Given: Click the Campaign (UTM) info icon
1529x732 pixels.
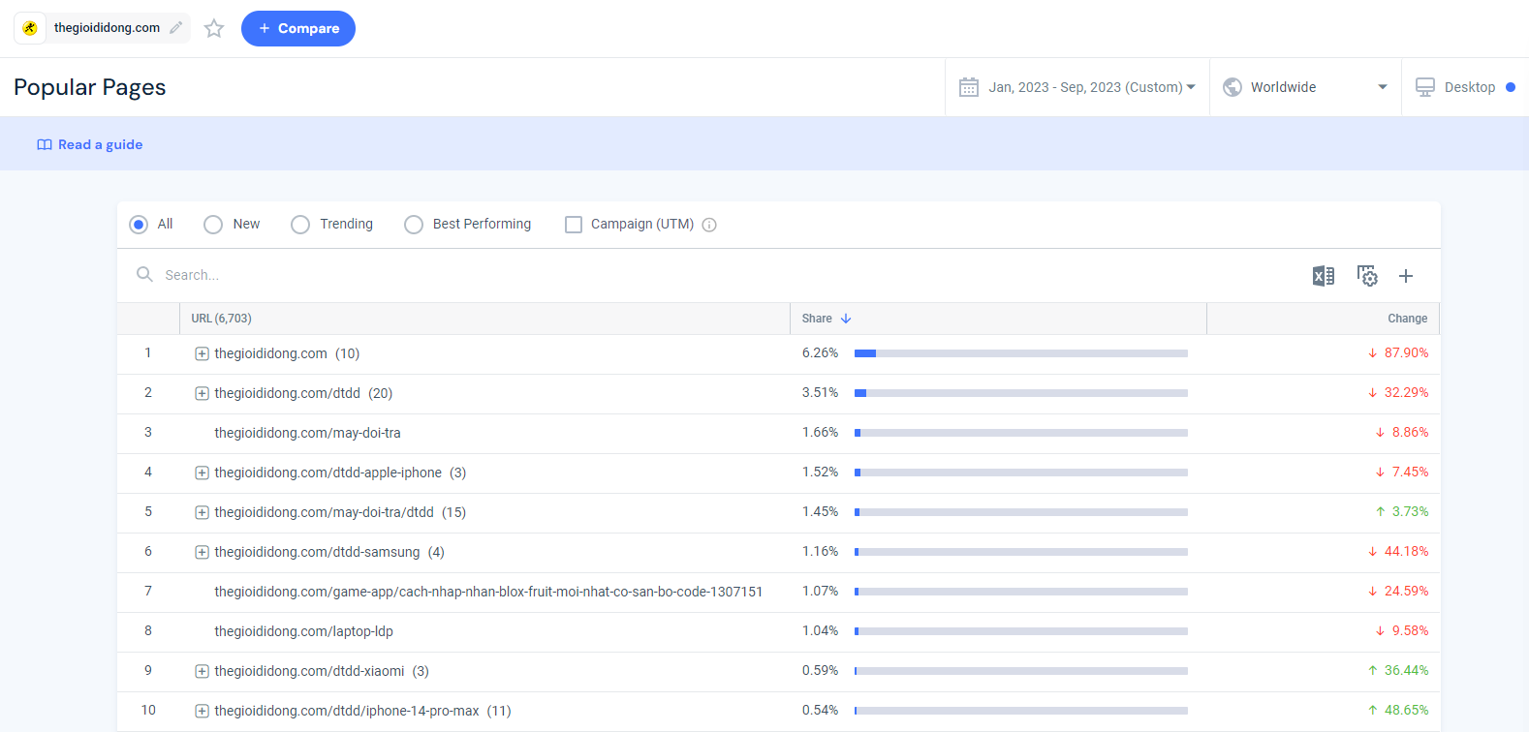Looking at the screenshot, I should click(709, 225).
